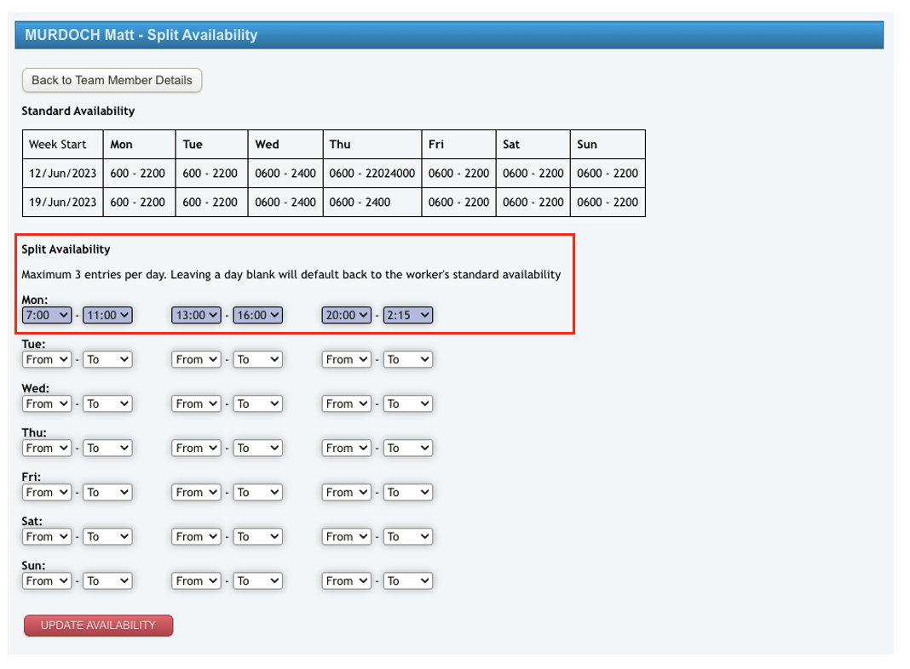Click the Standard Availability heading

tap(78, 111)
